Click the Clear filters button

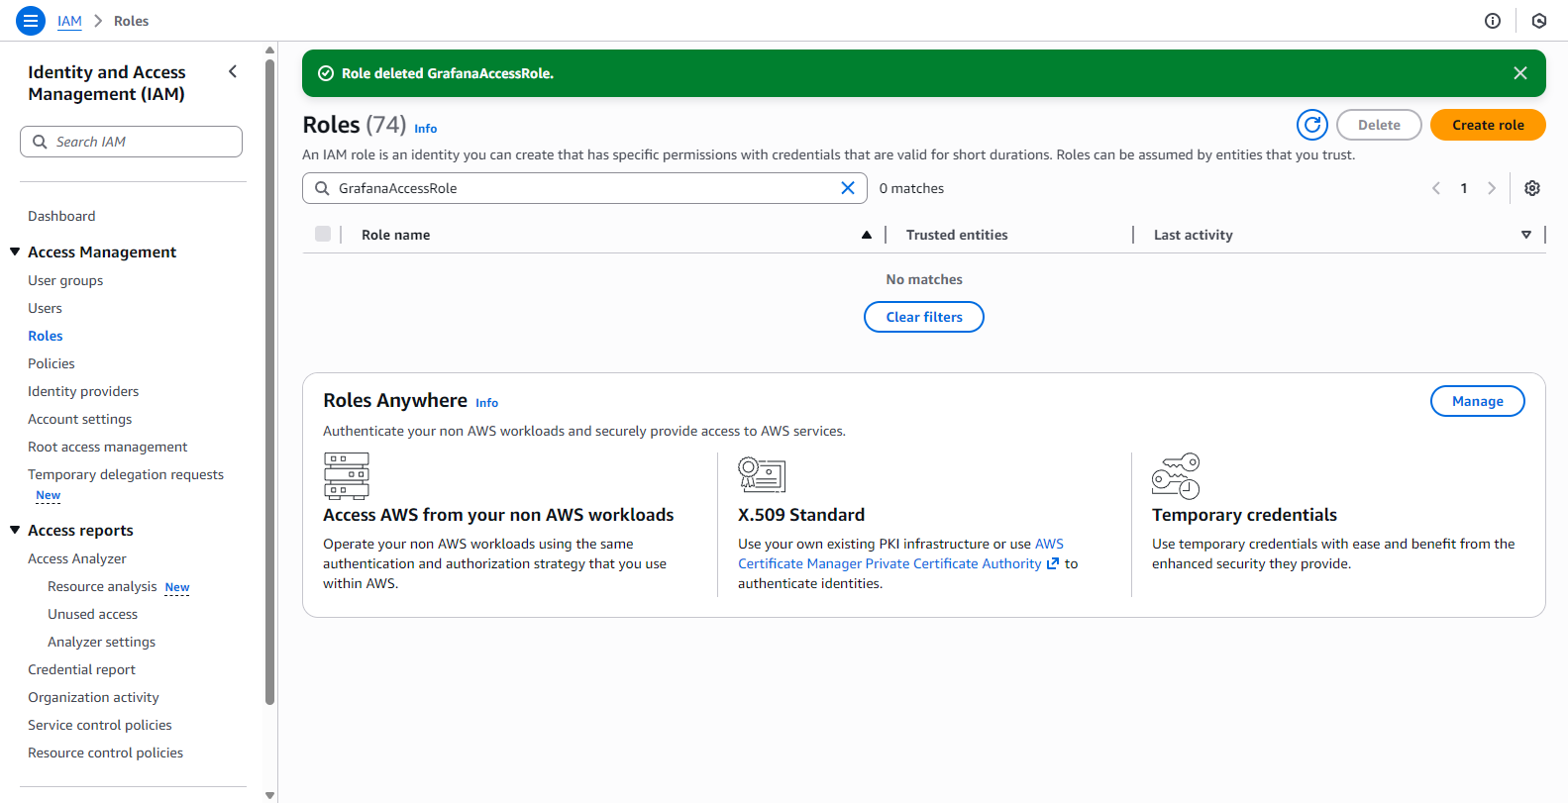pyautogui.click(x=924, y=317)
